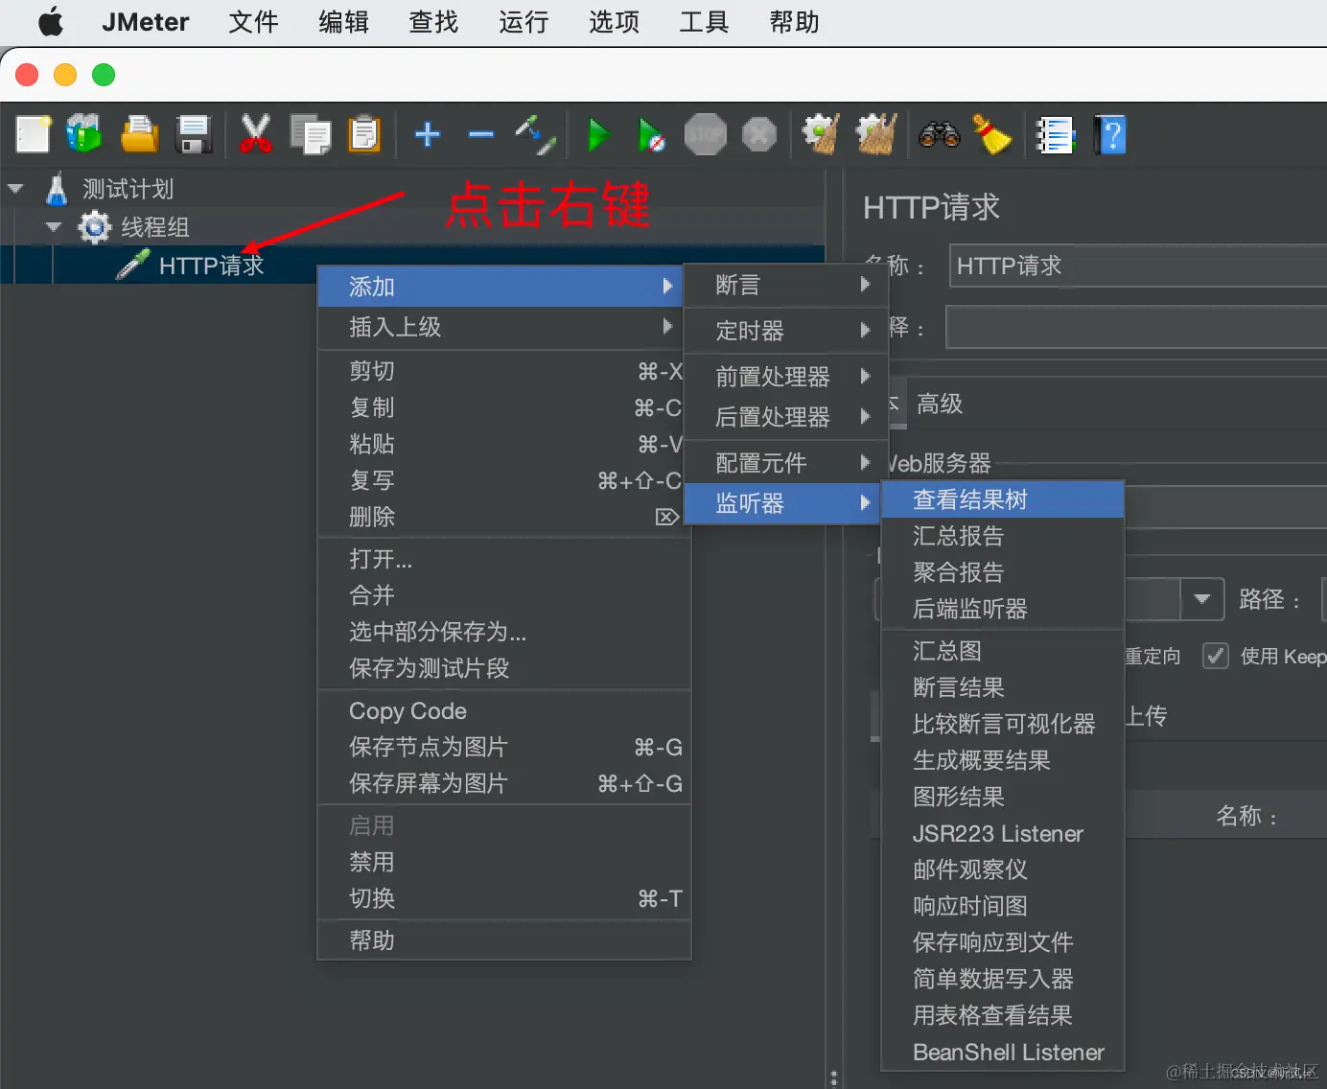Viewport: 1327px width, 1089px height.
Task: Click the Help question mark icon
Action: (x=1110, y=135)
